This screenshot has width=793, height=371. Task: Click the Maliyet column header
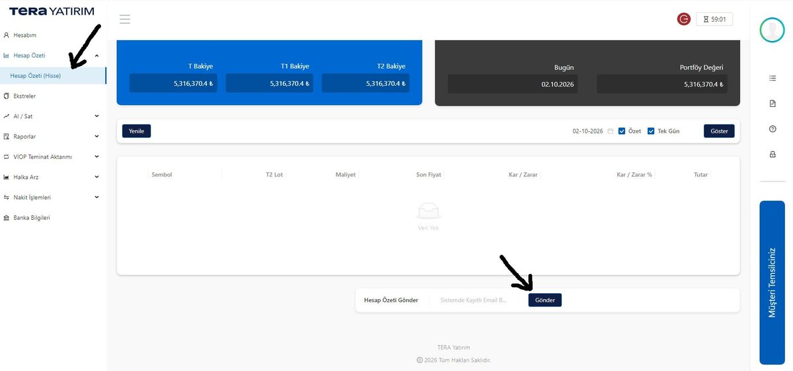click(346, 175)
